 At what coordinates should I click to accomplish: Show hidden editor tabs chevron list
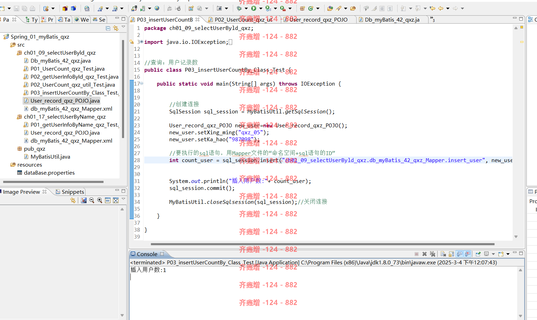click(432, 19)
